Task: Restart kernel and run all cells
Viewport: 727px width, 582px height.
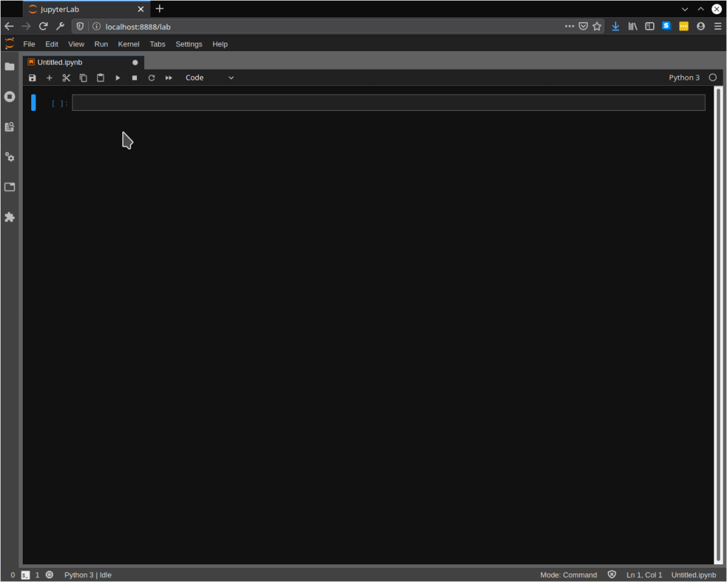Action: point(169,78)
